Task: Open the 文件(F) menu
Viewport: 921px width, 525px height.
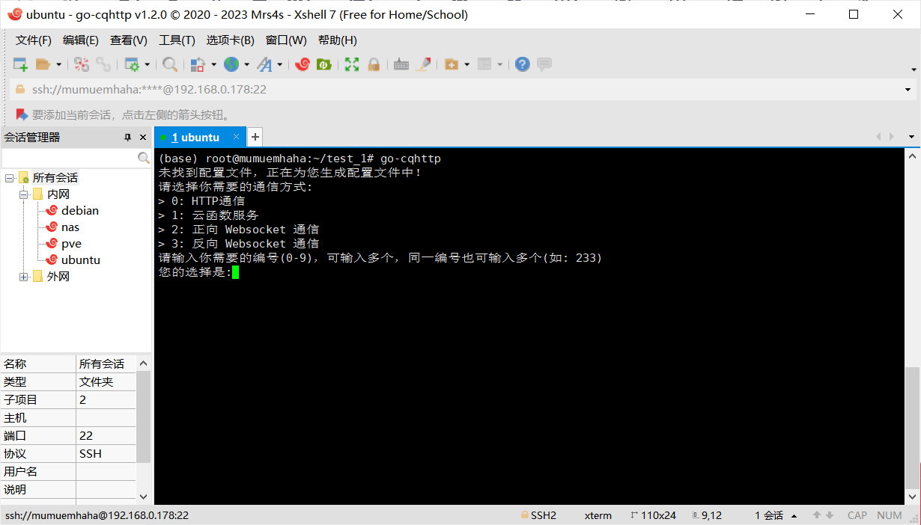Action: point(34,40)
